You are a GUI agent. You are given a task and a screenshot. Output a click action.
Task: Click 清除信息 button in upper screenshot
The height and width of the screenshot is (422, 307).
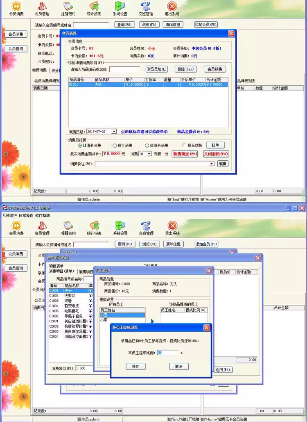173,25
